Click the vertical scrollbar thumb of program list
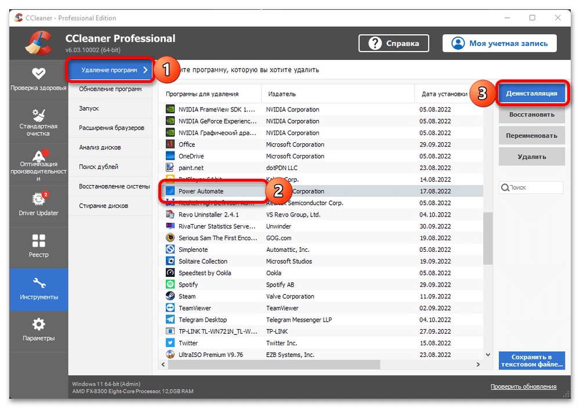Viewport: 580px width, 408px height. click(x=488, y=238)
